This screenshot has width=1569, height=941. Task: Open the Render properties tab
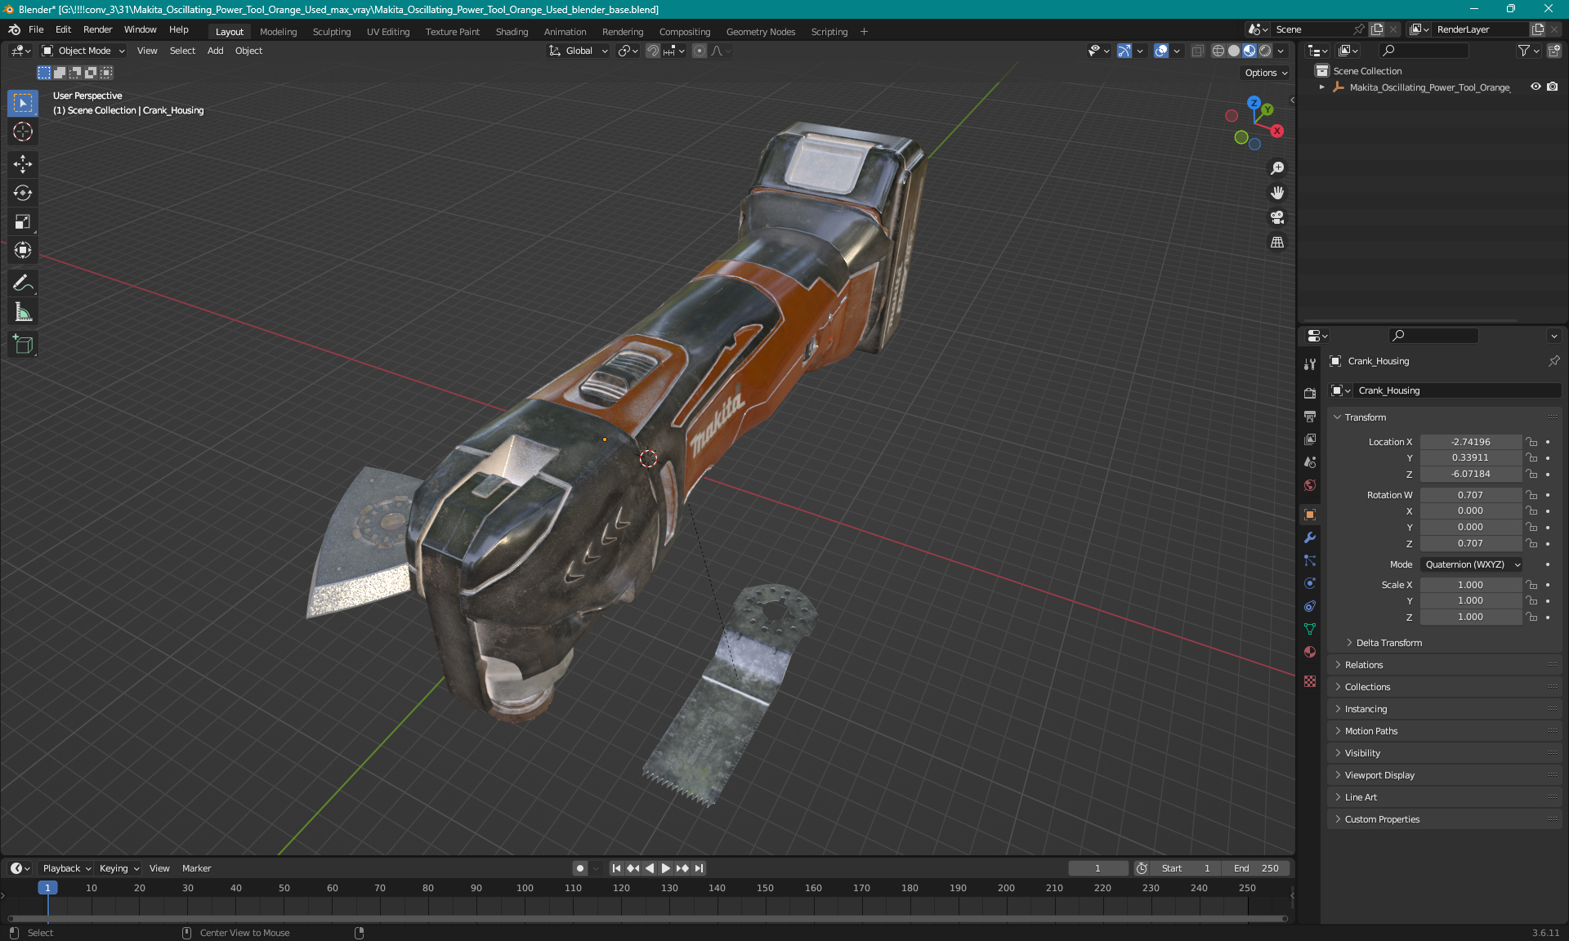[1310, 393]
